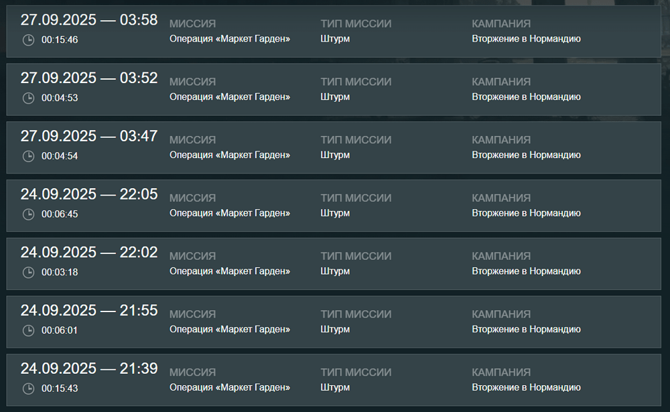Click clock icon beside 00:04:54 duration
Viewport: 670px width, 412px height.
(x=28, y=156)
